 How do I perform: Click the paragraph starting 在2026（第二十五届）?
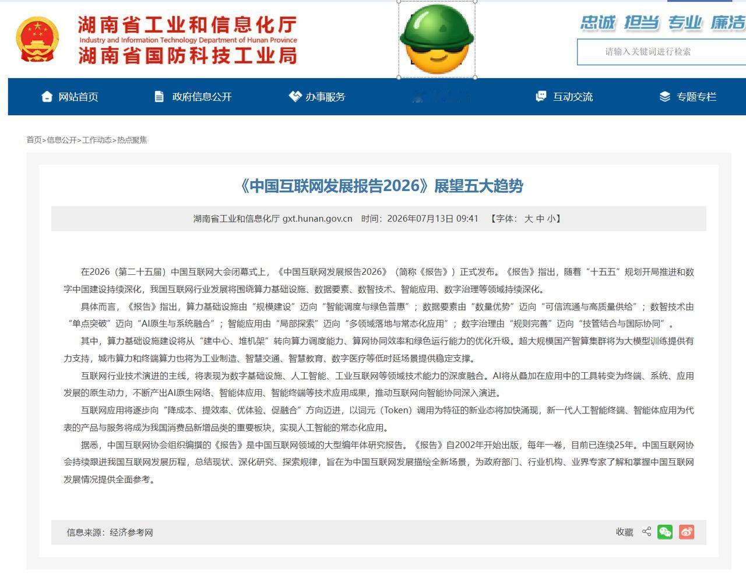click(x=379, y=281)
